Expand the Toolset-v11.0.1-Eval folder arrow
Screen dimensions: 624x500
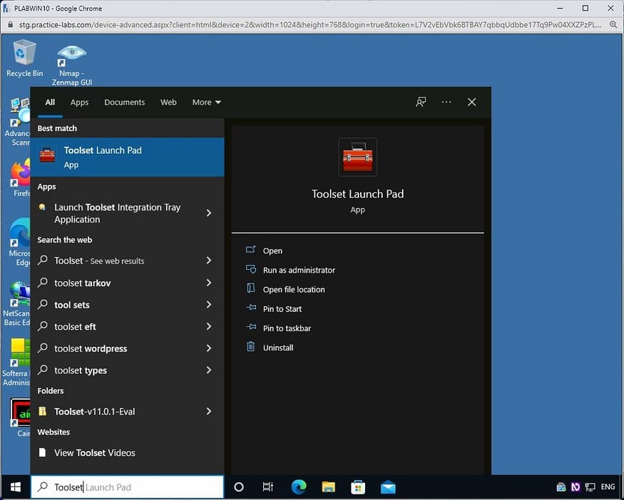(209, 412)
